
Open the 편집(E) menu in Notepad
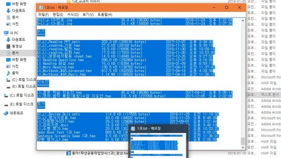pyautogui.click(x=58, y=14)
